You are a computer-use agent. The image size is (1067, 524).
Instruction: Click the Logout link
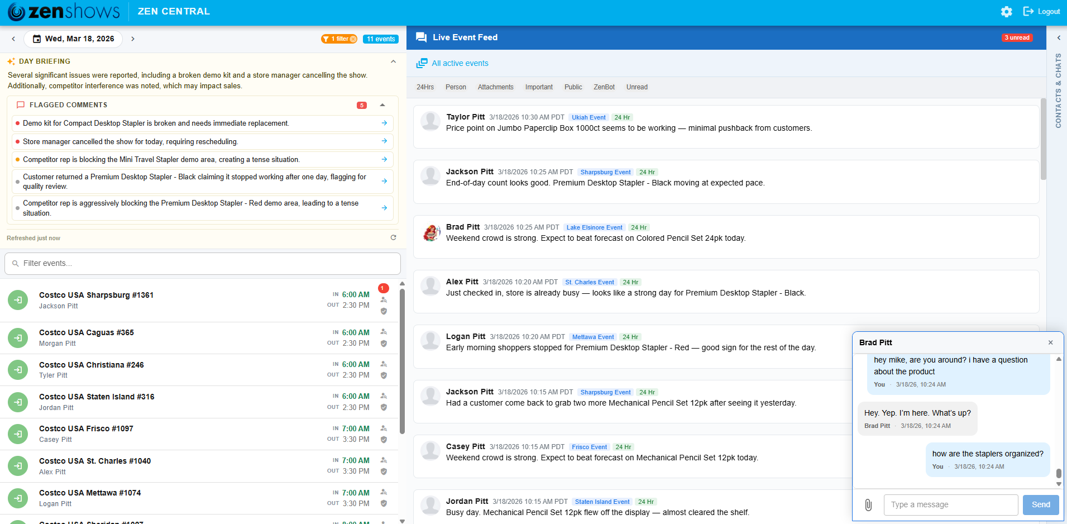(1042, 12)
